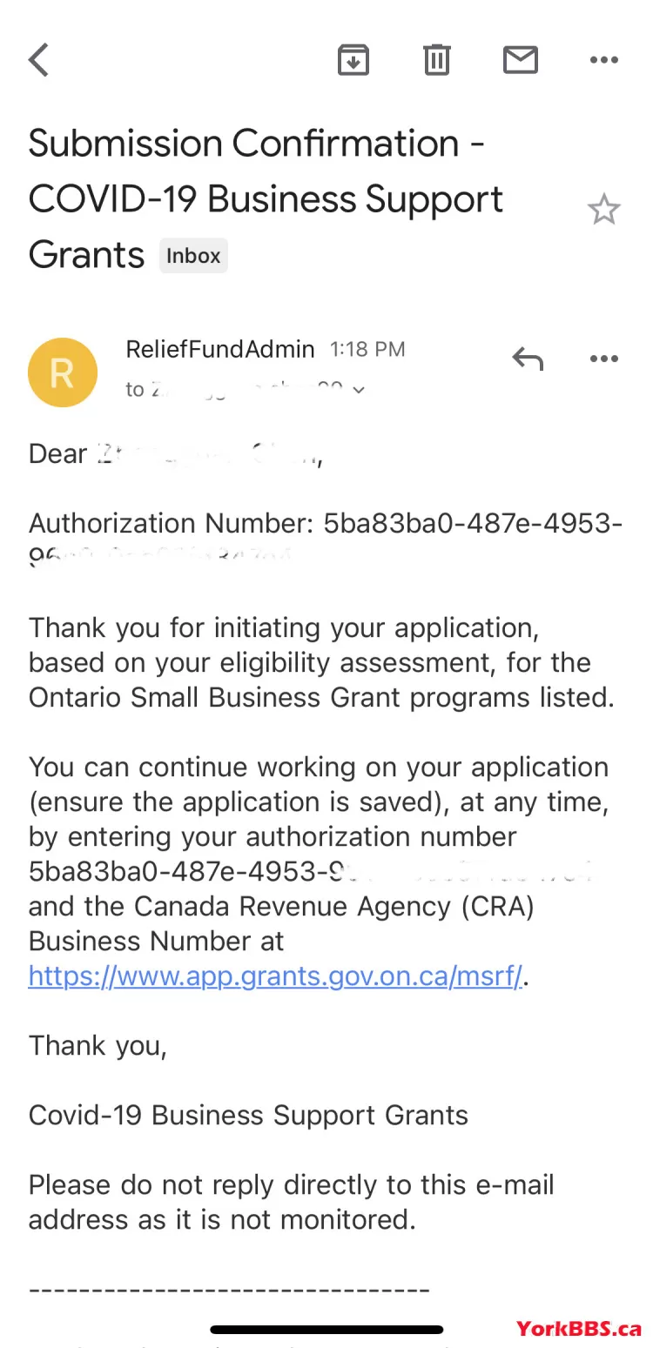Tap the YorkBBS.ca watermark
653x1348 pixels.
(x=578, y=1329)
